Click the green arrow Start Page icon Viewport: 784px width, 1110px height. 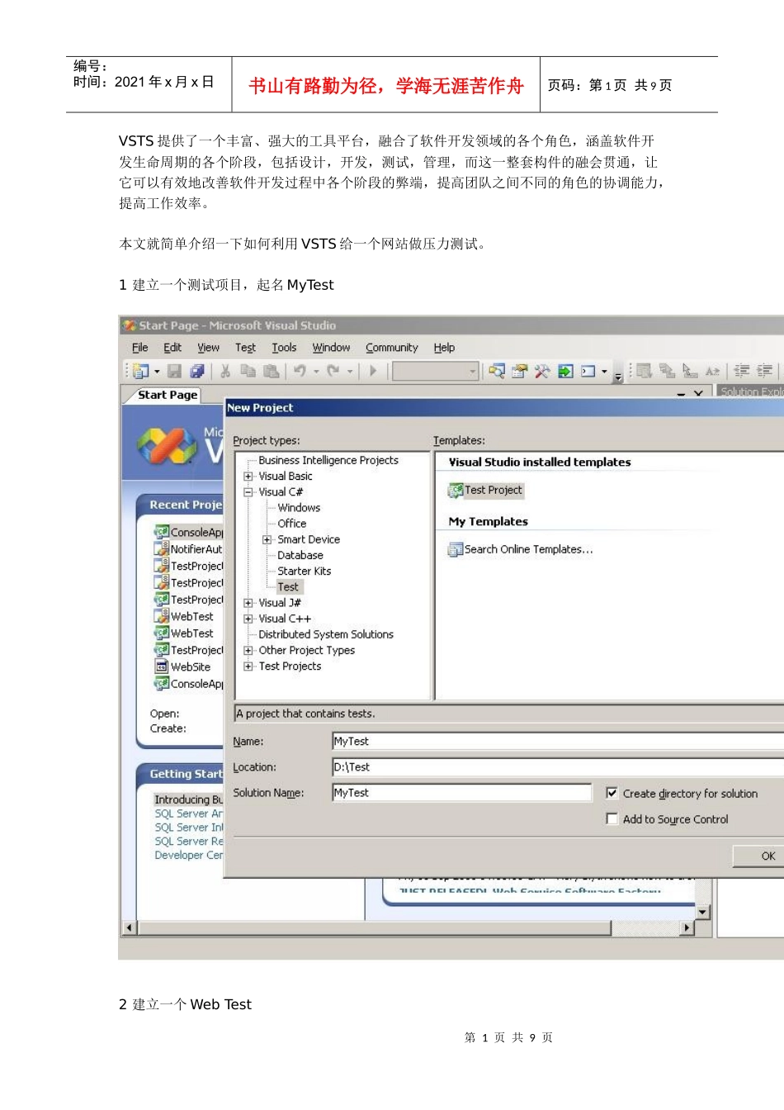click(x=565, y=372)
